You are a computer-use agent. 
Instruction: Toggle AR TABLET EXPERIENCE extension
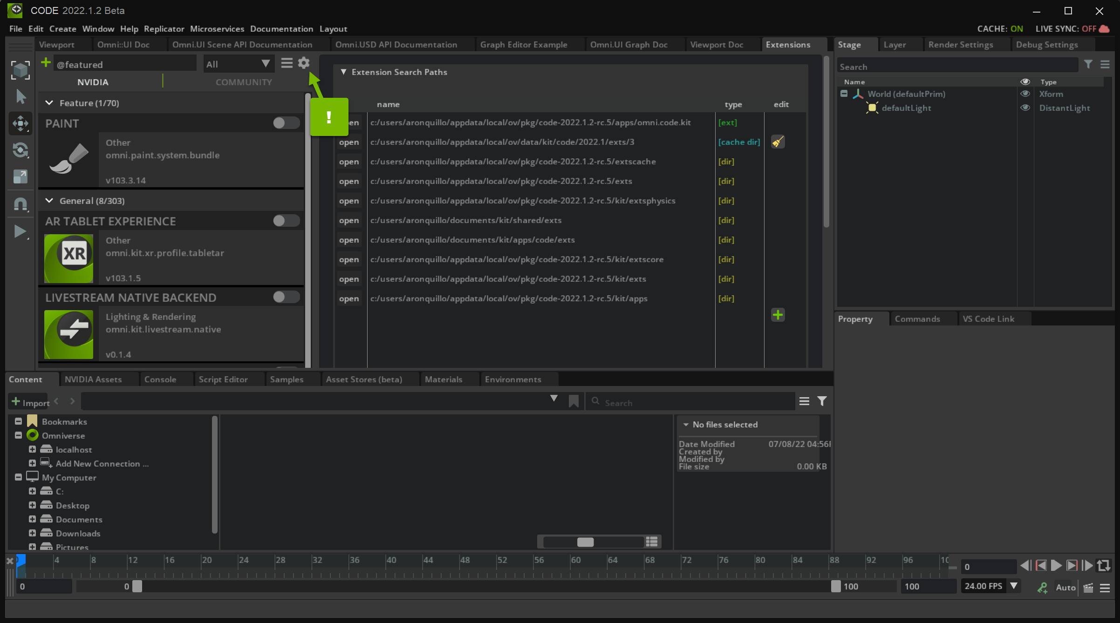click(286, 220)
